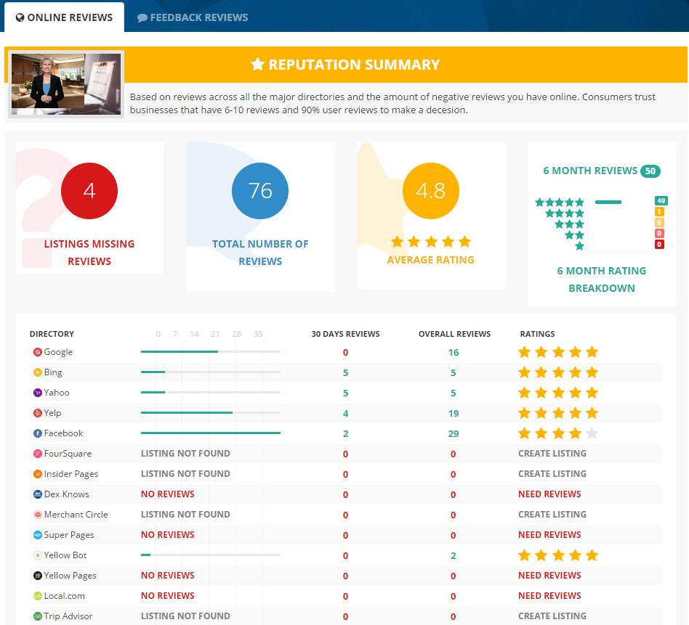Click the Dex Knows directory icon
Viewport: 689px width, 625px height.
coord(38,494)
